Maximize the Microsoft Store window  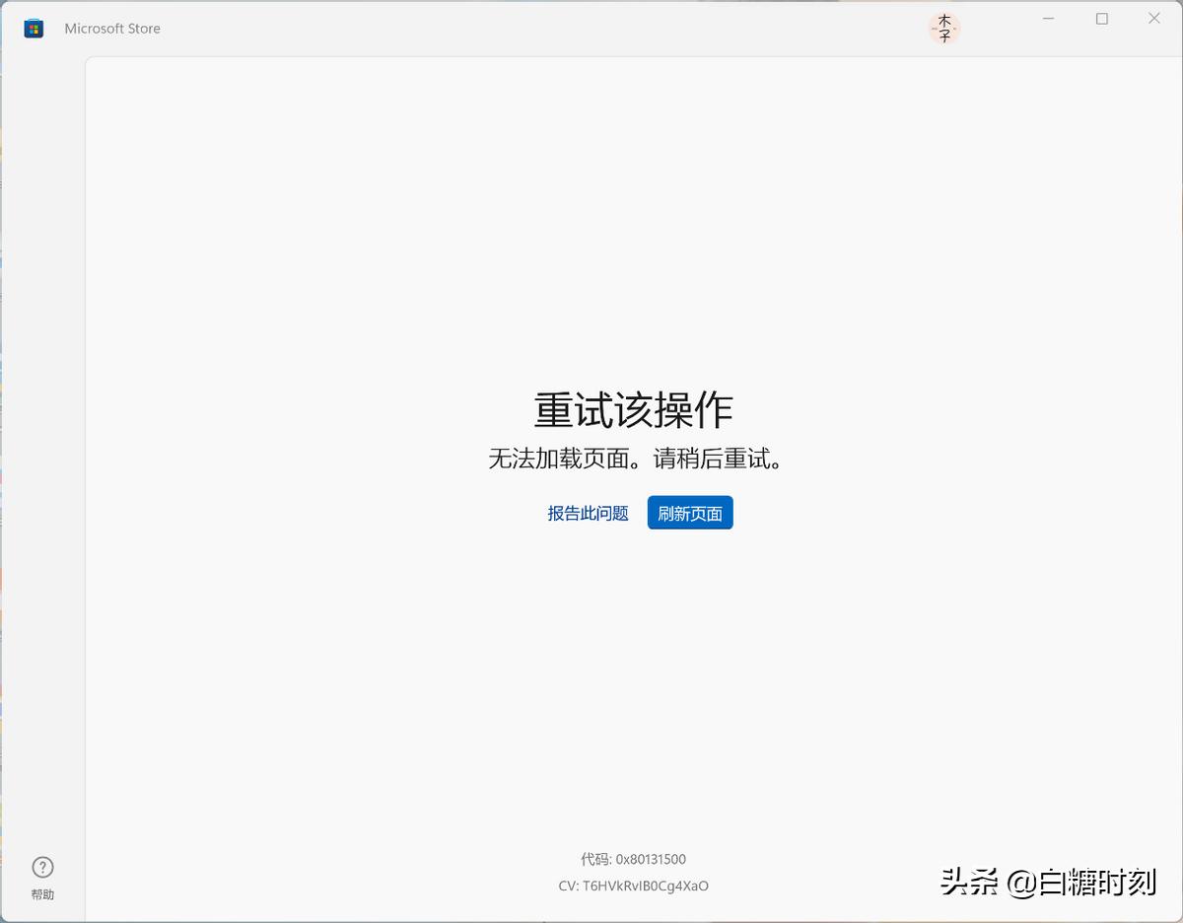(1102, 18)
